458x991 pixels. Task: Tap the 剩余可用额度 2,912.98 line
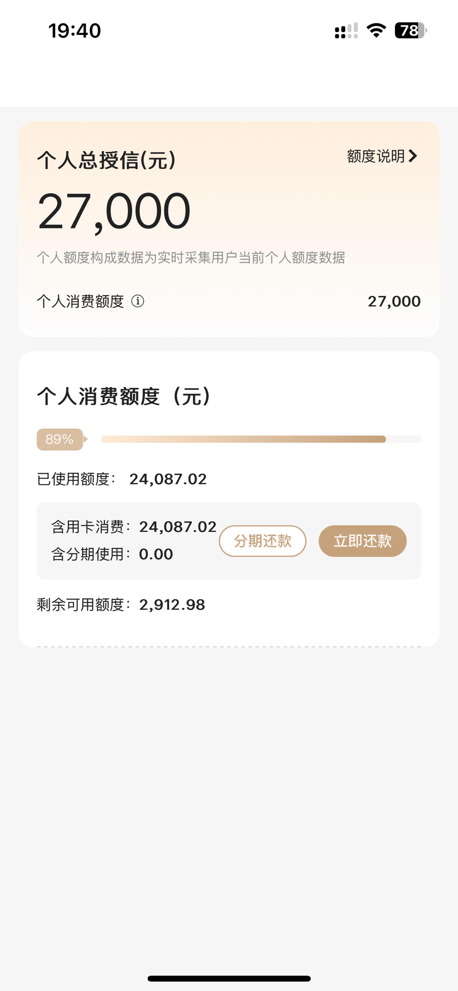click(121, 604)
